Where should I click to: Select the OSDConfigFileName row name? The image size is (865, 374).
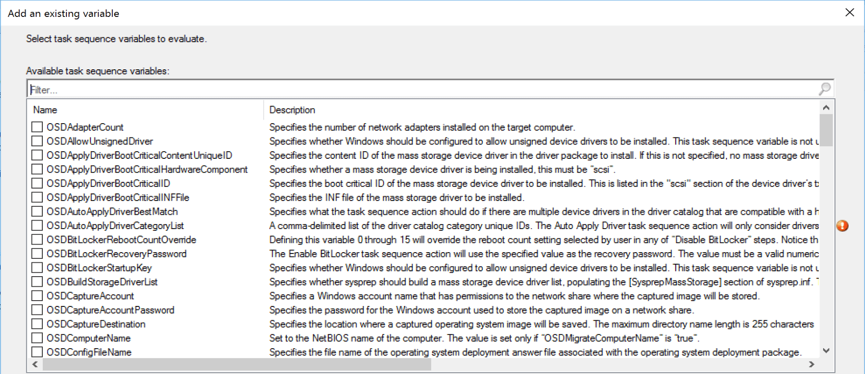point(89,352)
